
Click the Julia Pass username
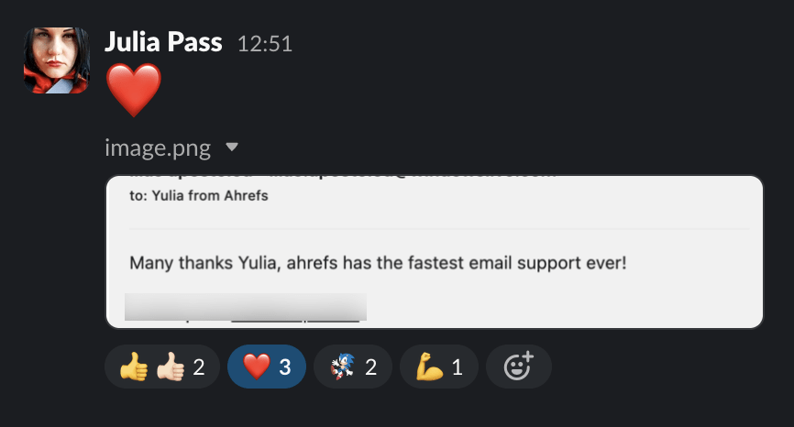point(164,42)
